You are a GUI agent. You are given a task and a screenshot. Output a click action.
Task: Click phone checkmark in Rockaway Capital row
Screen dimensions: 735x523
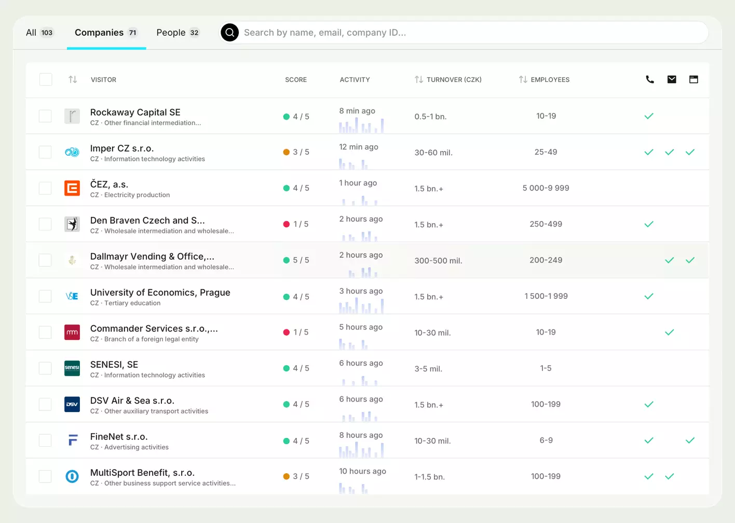coord(649,116)
